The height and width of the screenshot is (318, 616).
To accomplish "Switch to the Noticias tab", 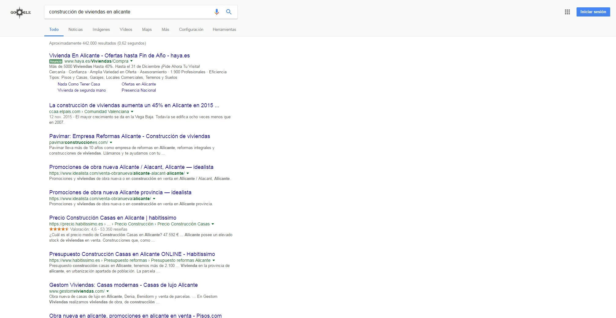I will click(76, 30).
